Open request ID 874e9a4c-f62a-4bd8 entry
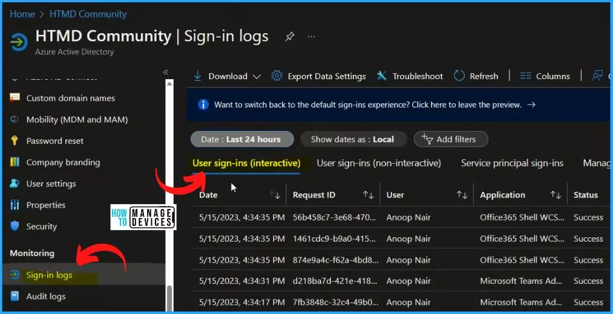The height and width of the screenshot is (314, 613). (x=335, y=260)
